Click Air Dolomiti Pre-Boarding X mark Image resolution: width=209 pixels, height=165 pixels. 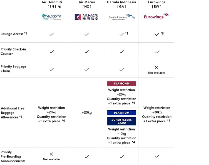(51, 154)
